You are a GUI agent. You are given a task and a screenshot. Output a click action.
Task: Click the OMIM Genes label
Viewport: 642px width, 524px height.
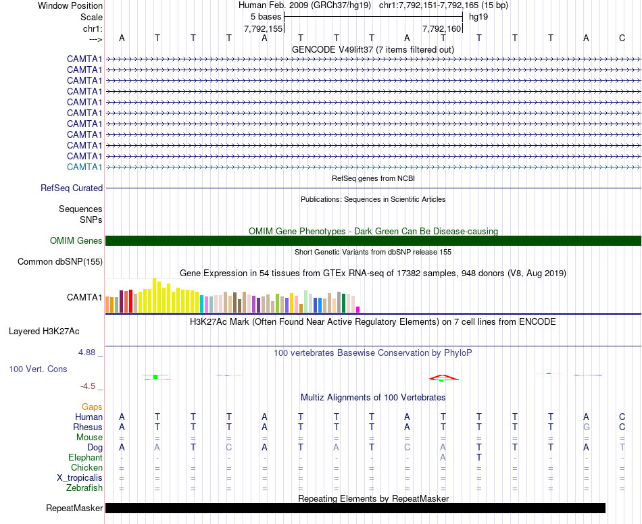click(76, 240)
